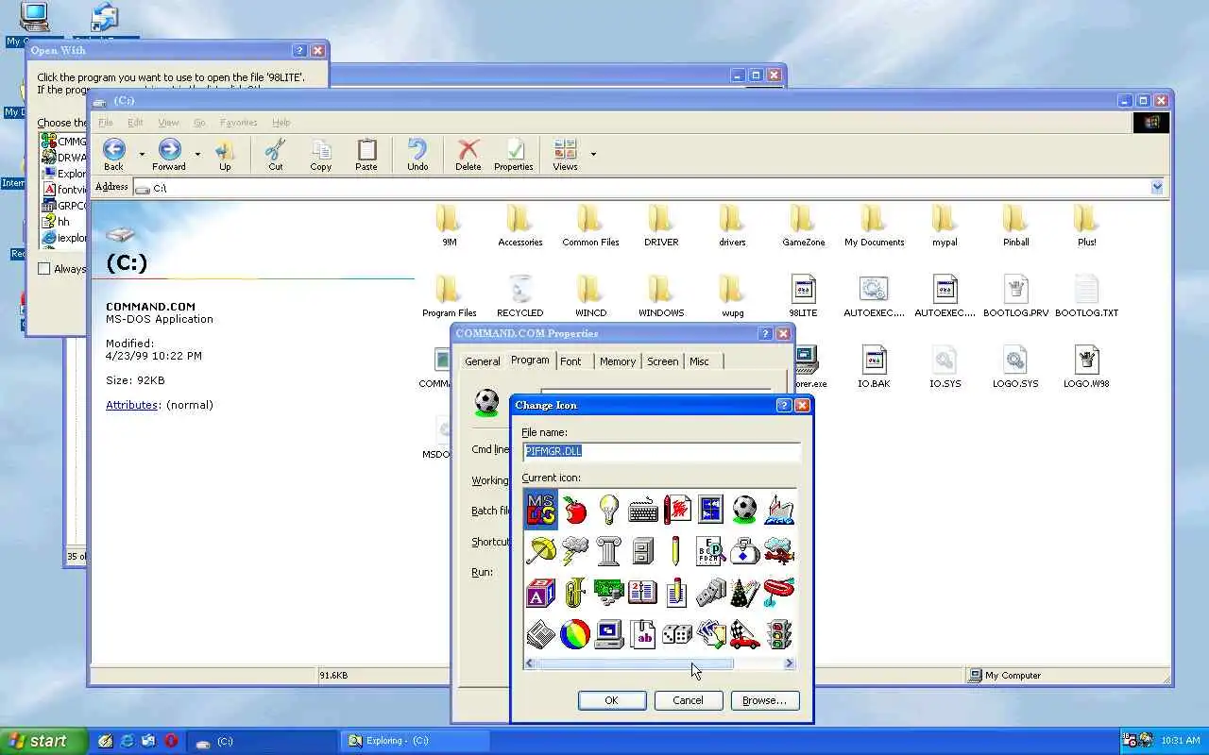Screen dimensions: 1209x755
Task: Choose the storm cloud lightning icon
Action: pyautogui.click(x=574, y=550)
